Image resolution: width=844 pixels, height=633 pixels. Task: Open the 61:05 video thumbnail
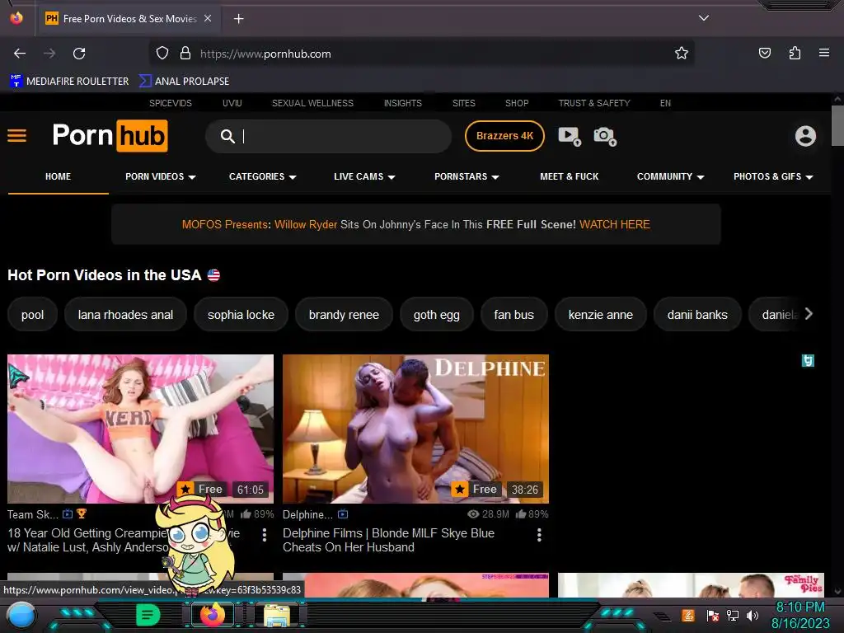pos(140,429)
